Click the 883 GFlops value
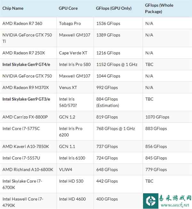 [x=156, y=129]
